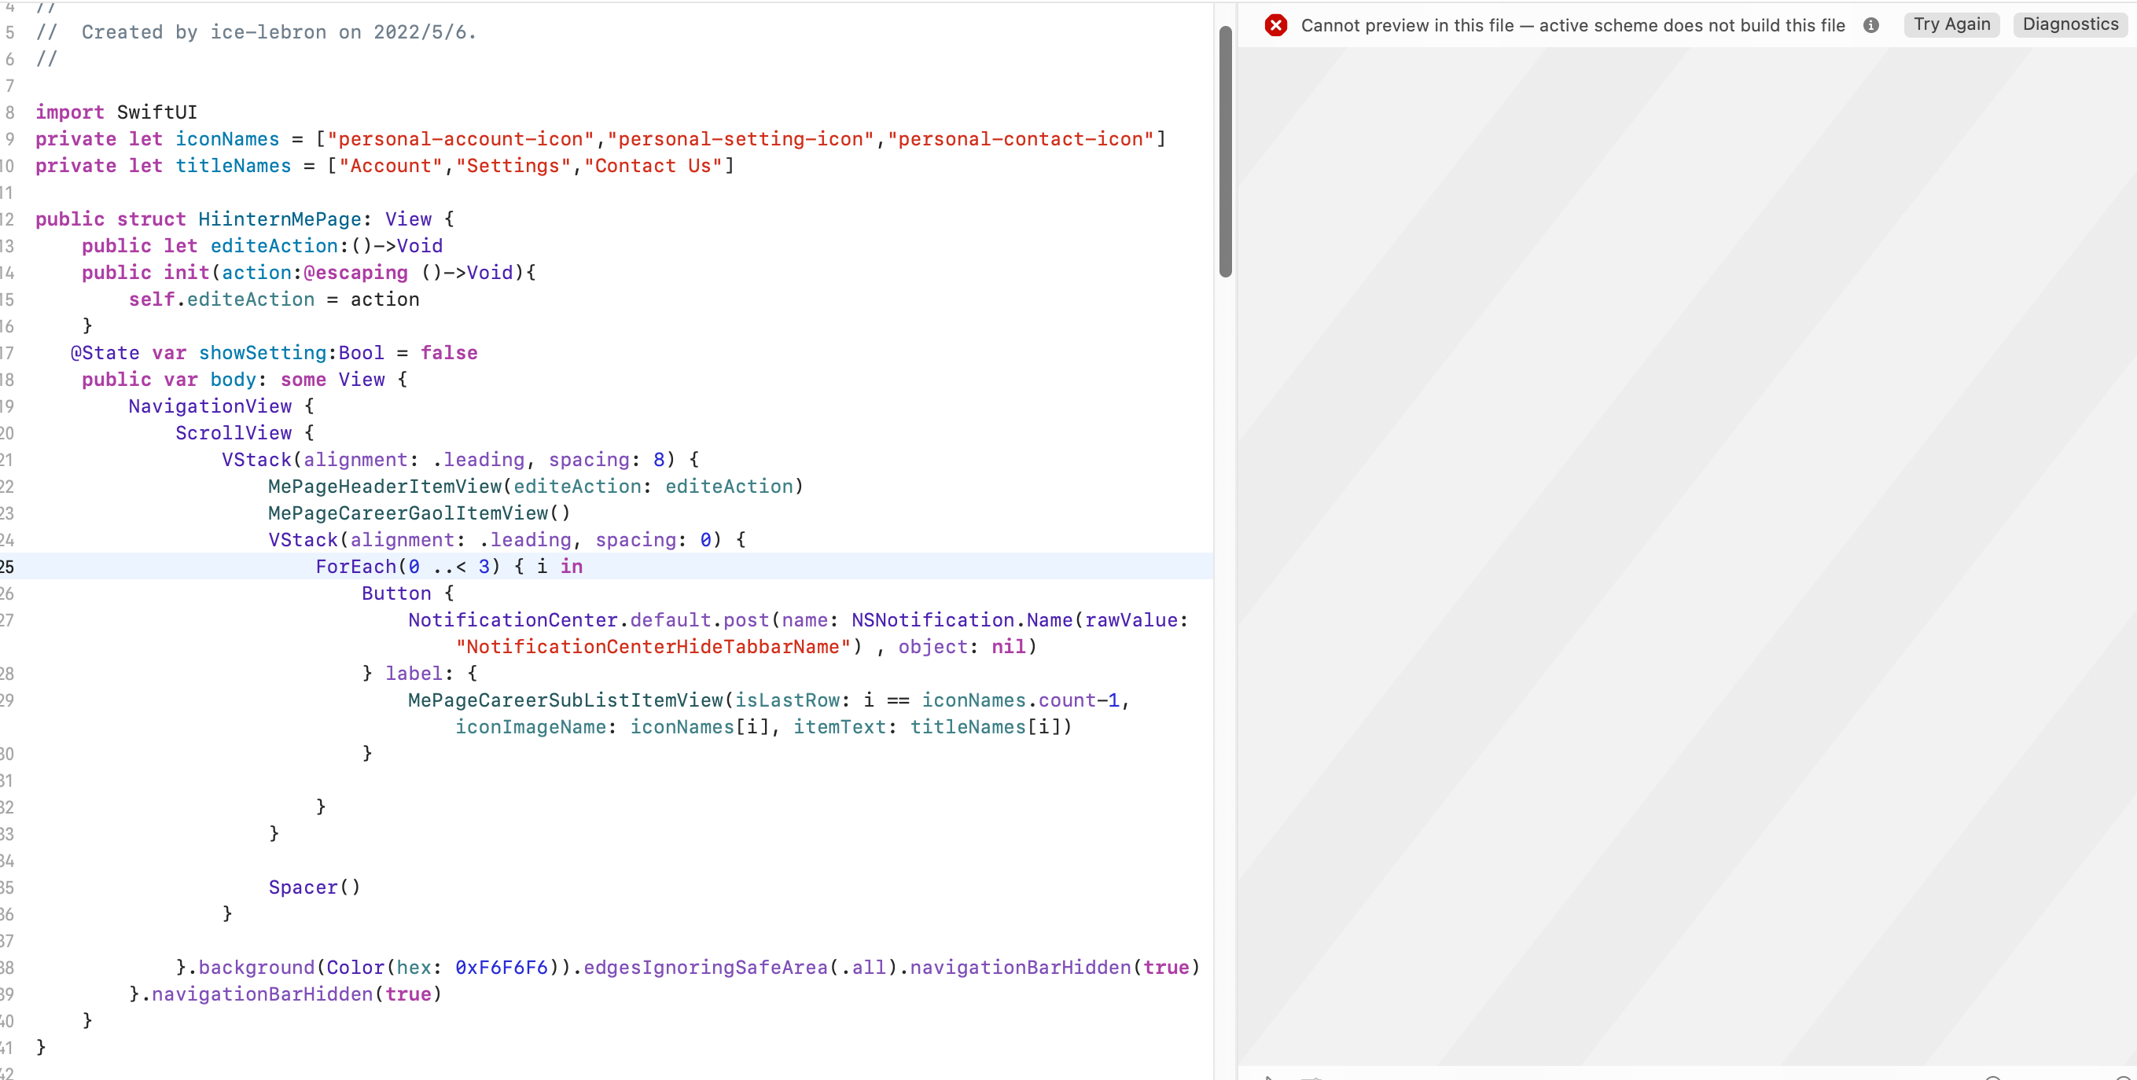Click the import SwiftUI line
This screenshot has height=1080, width=2137.
pos(116,112)
